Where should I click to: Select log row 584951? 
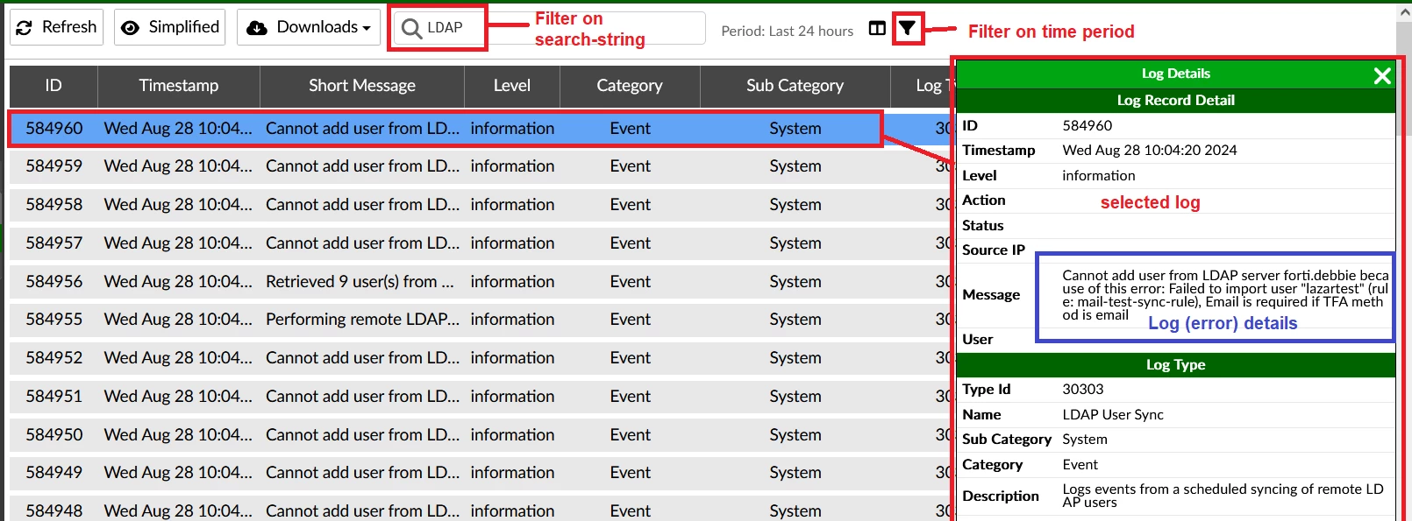point(481,397)
